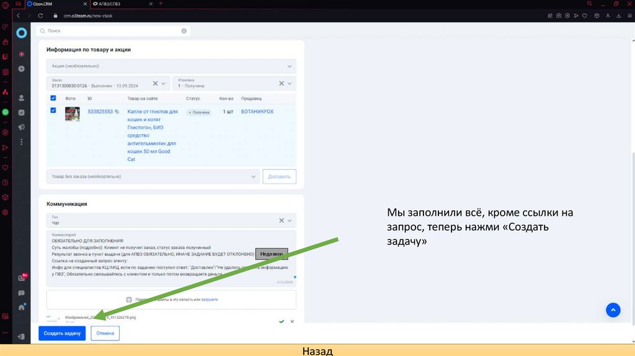Viewport: 635px width, 356px height.
Task: Click the Создать задачу button
Action: click(62, 333)
